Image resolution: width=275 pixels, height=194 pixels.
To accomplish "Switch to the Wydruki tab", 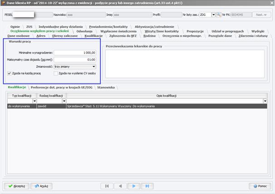I will pos(258,31).
